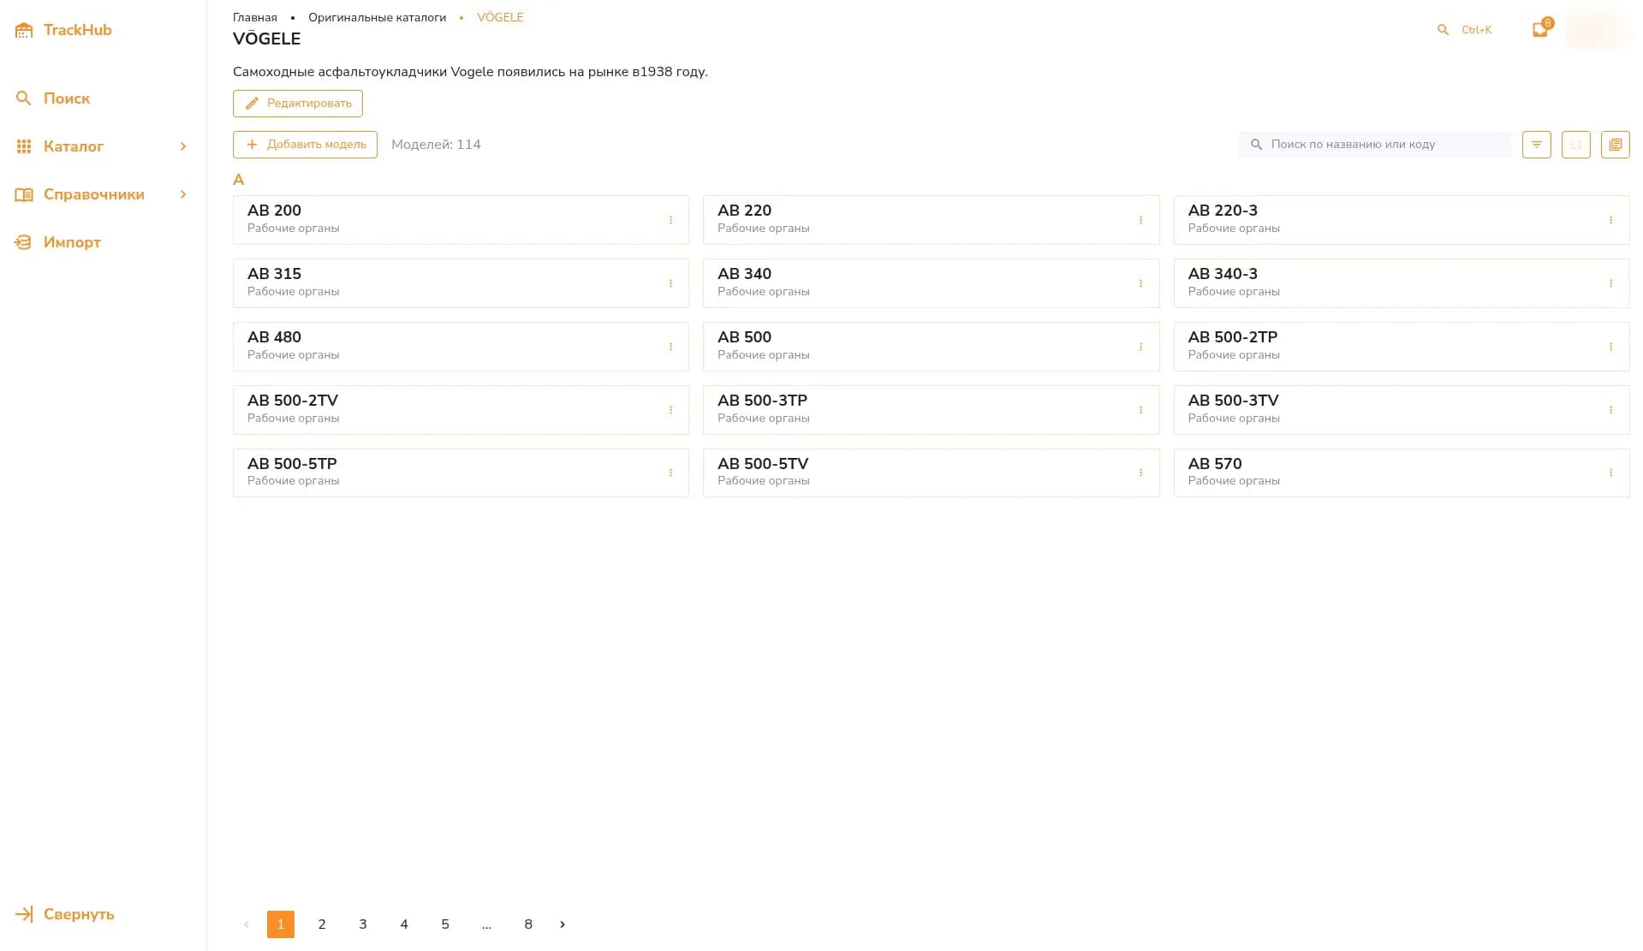
Task: Open the AB 480 model card
Action: point(461,347)
